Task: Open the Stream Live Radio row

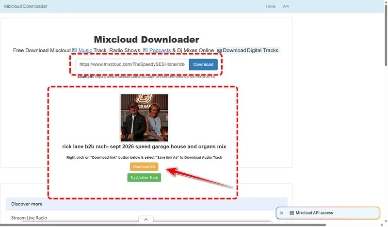Action: (x=146, y=218)
